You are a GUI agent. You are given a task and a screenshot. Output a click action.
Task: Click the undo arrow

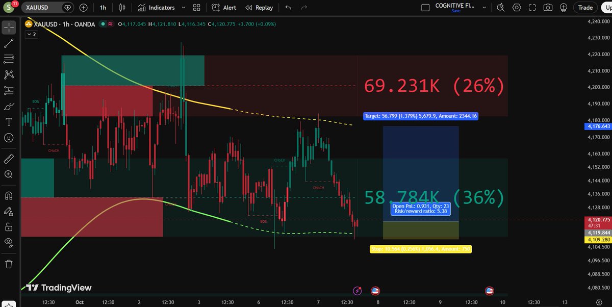point(288,8)
